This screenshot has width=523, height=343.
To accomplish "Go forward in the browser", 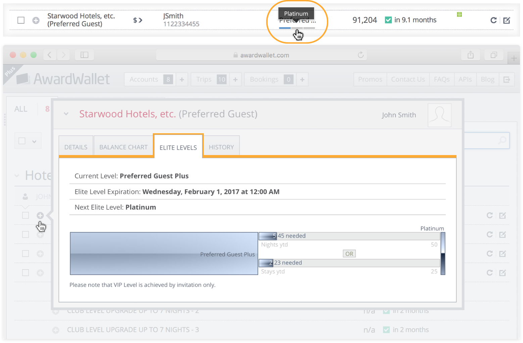I will coord(63,55).
